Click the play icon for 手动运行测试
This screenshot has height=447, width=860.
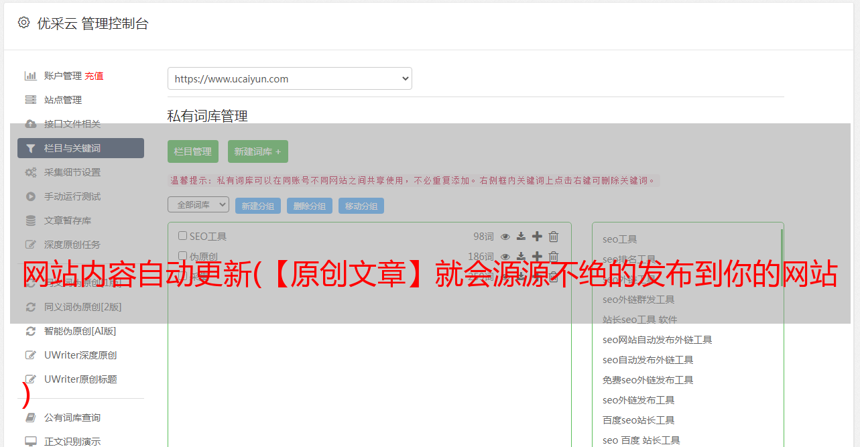click(x=30, y=196)
